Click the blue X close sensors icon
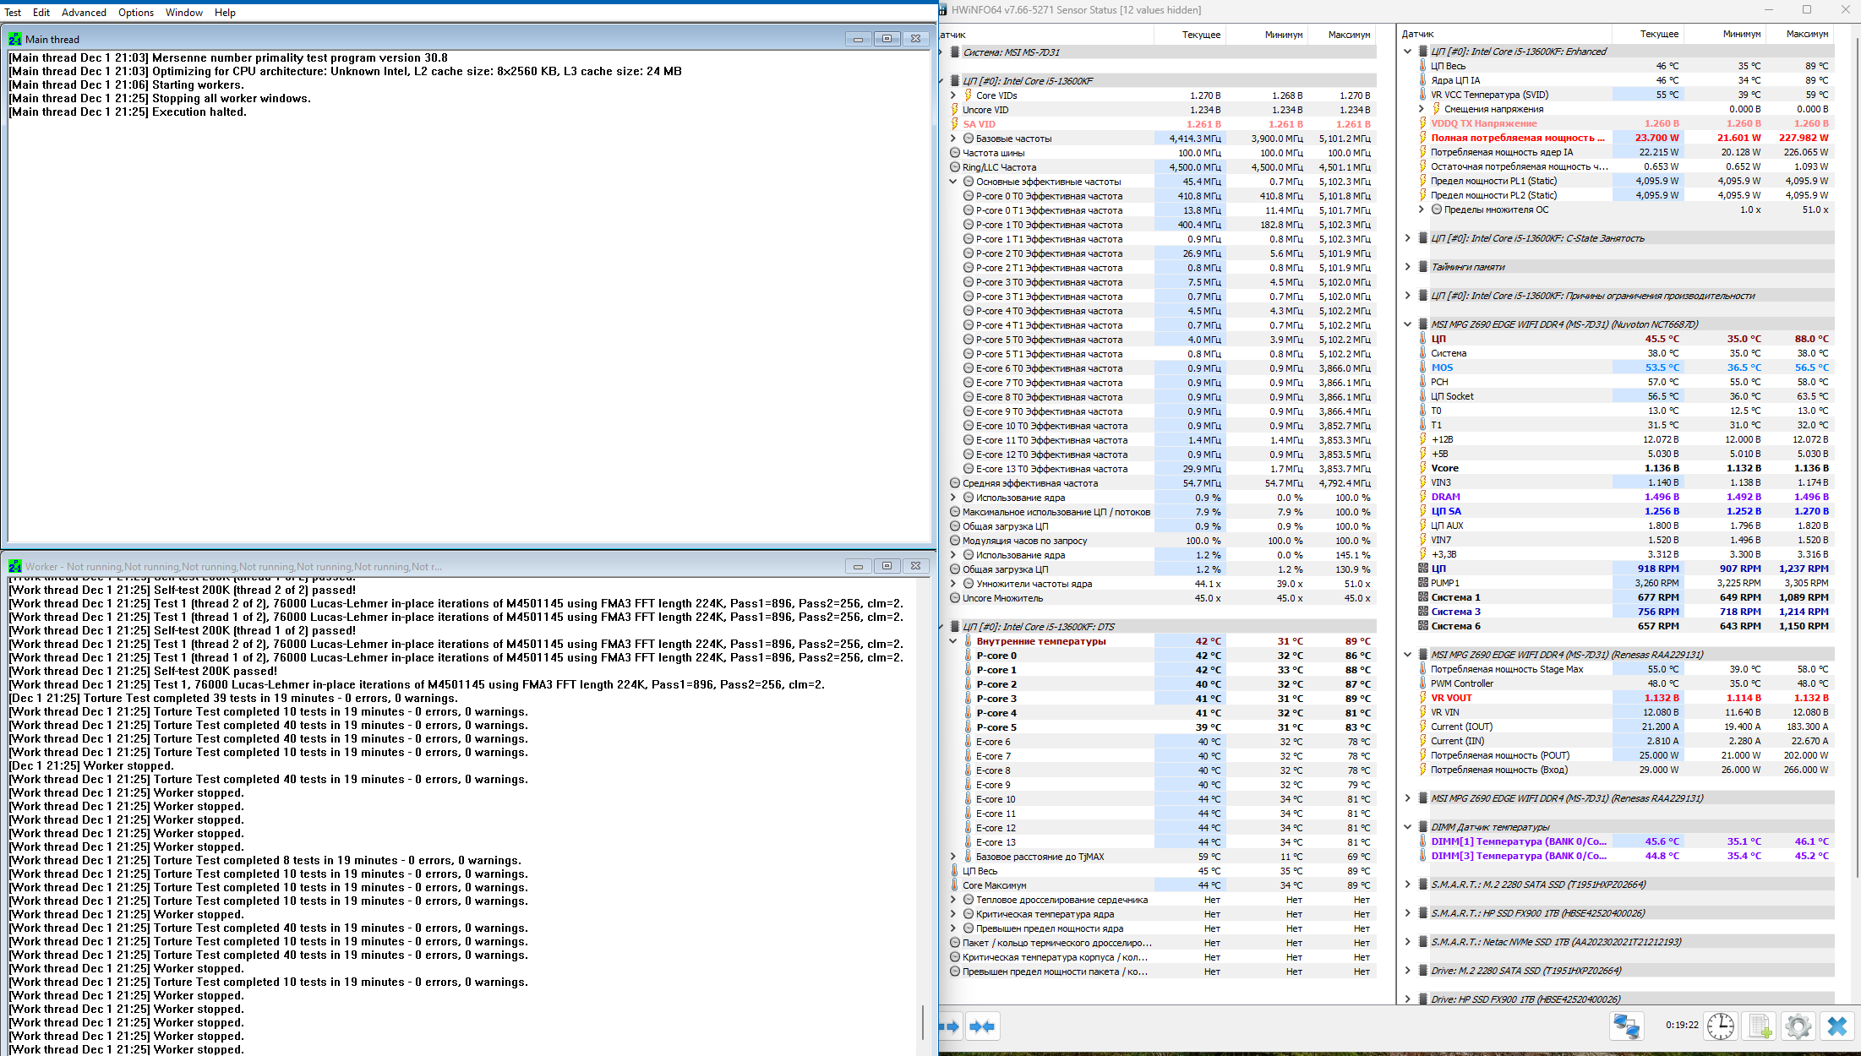 pyautogui.click(x=1837, y=1026)
